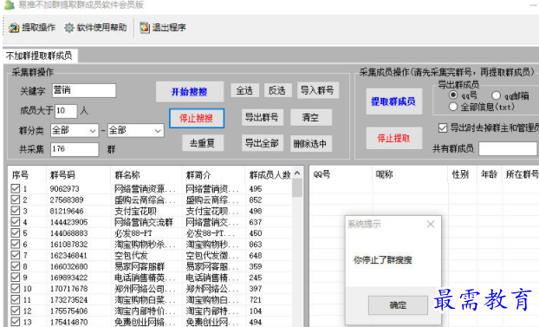
Task: Click member count 721
Action: coord(256,300)
